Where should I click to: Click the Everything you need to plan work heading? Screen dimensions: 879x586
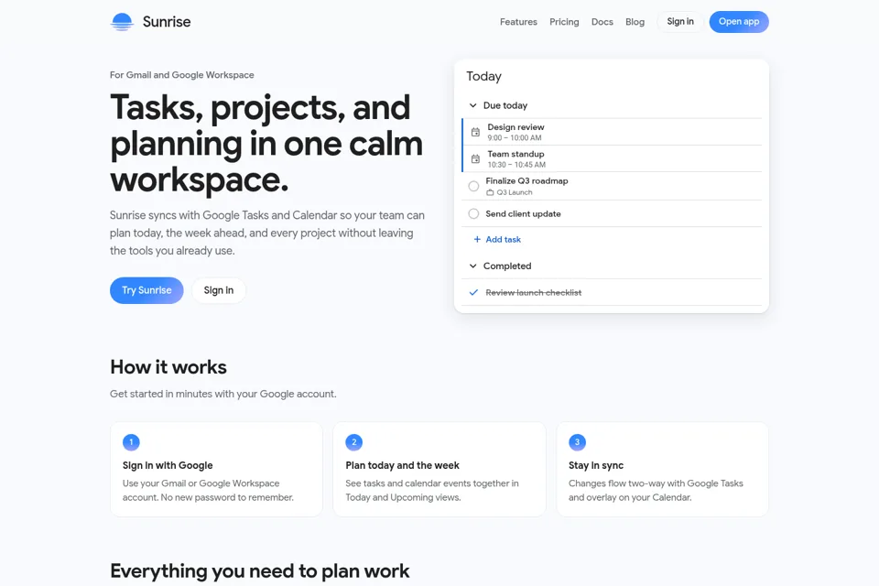259,570
